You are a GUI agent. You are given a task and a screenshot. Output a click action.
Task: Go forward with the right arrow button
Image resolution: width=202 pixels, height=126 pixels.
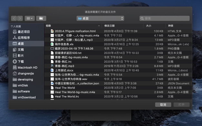(x=20, y=18)
